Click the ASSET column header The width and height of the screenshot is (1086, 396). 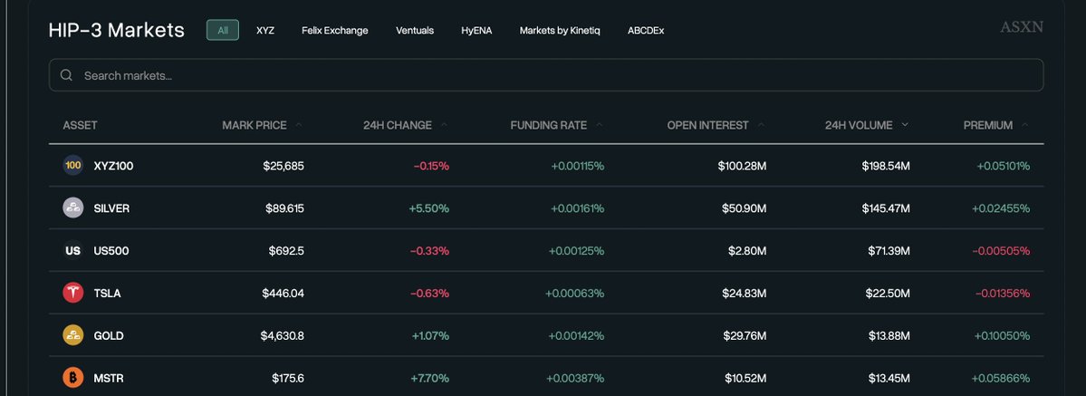click(x=80, y=126)
